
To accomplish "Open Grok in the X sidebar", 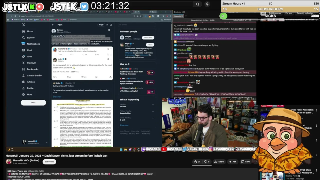I will coord(27,56).
